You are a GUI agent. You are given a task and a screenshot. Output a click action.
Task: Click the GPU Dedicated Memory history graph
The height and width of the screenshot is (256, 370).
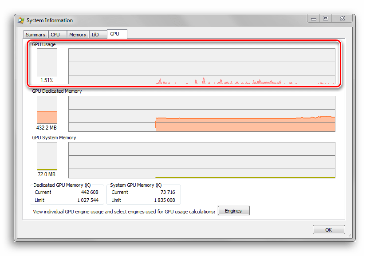coord(202,114)
